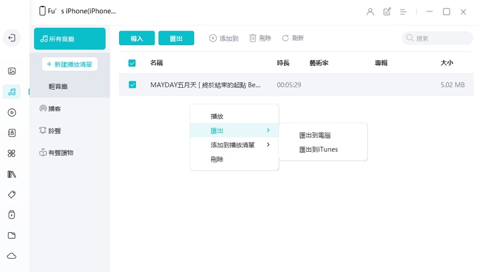The image size is (481, 272).
Task: Click the 導入 button
Action: coord(137,38)
